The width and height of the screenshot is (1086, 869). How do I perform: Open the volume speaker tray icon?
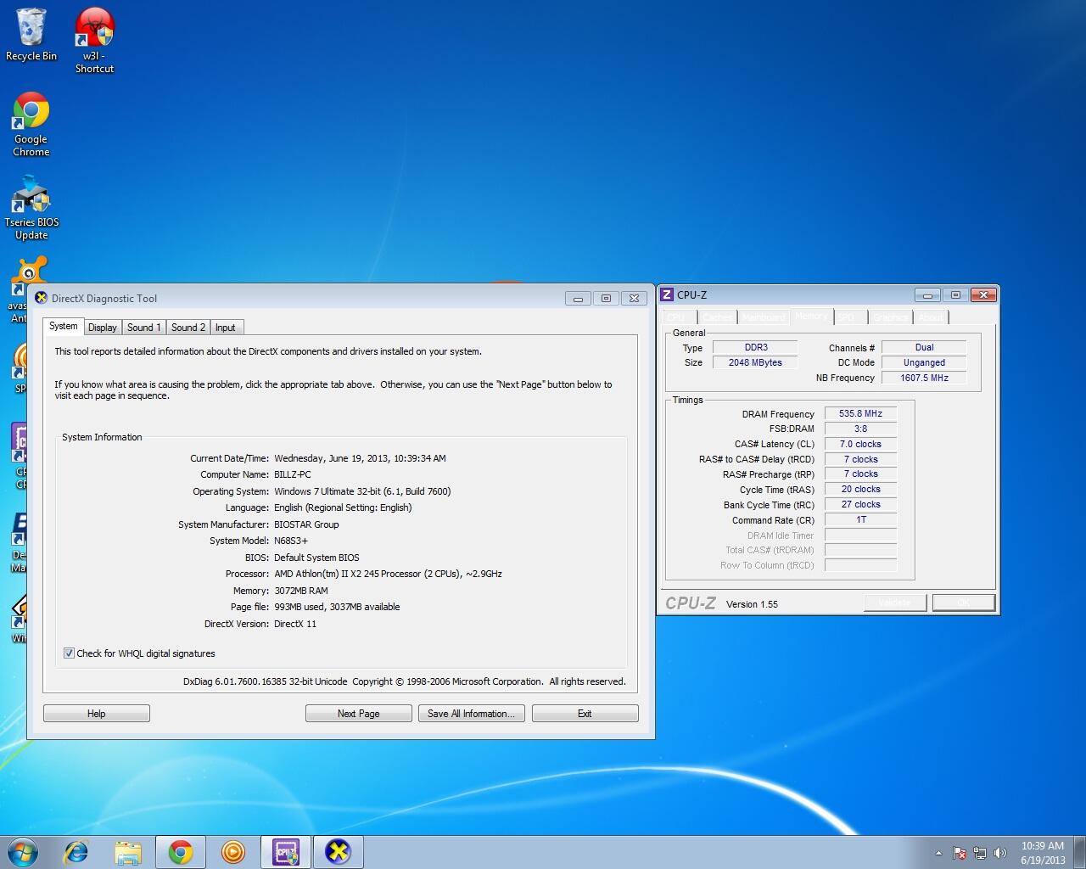pos(1000,853)
